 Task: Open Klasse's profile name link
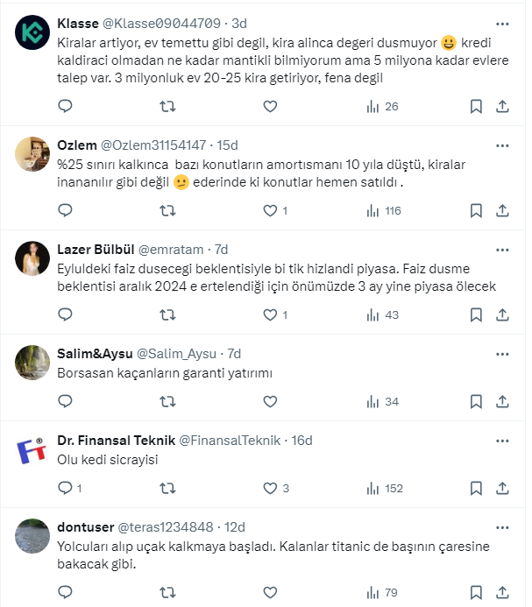coord(78,23)
